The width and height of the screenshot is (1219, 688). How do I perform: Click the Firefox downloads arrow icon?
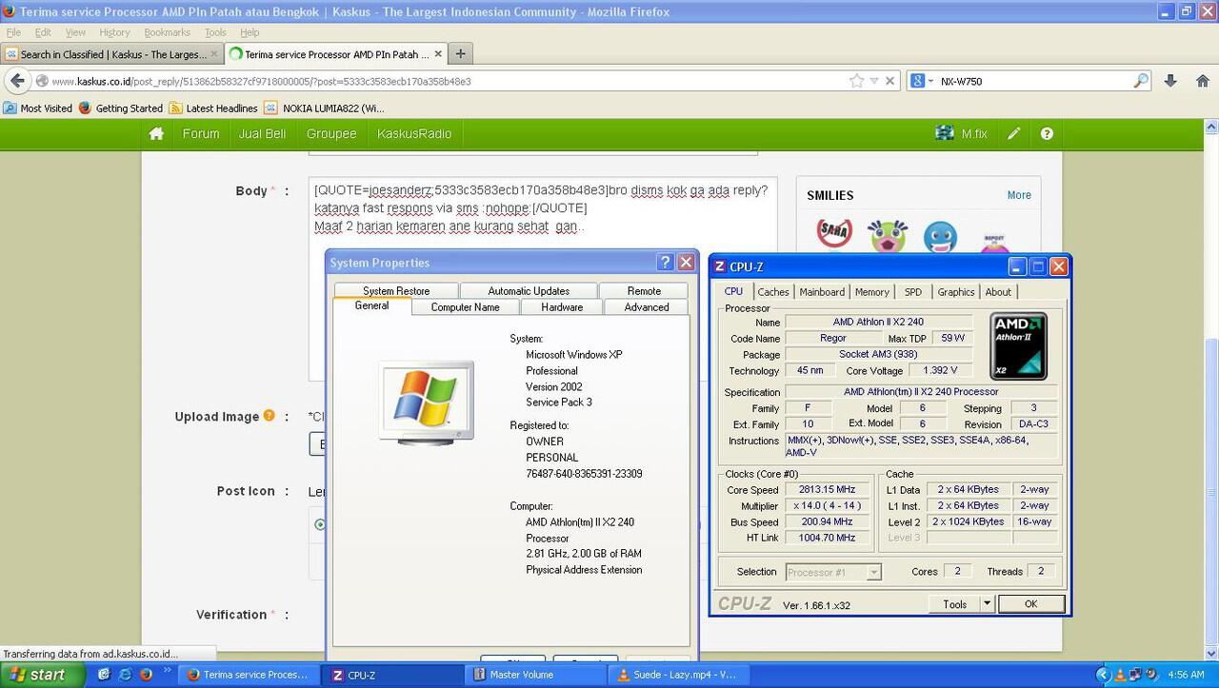(1170, 81)
